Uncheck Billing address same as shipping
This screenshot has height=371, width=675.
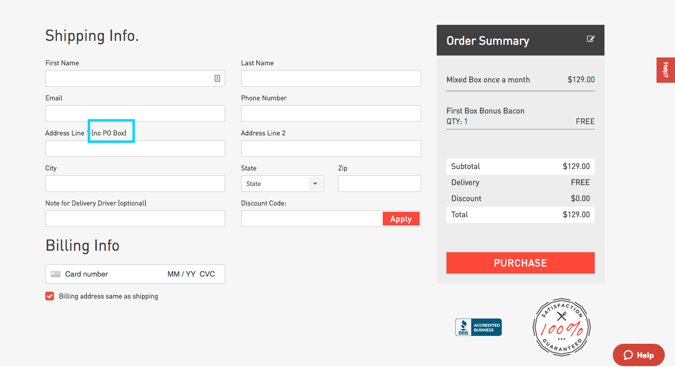[50, 296]
